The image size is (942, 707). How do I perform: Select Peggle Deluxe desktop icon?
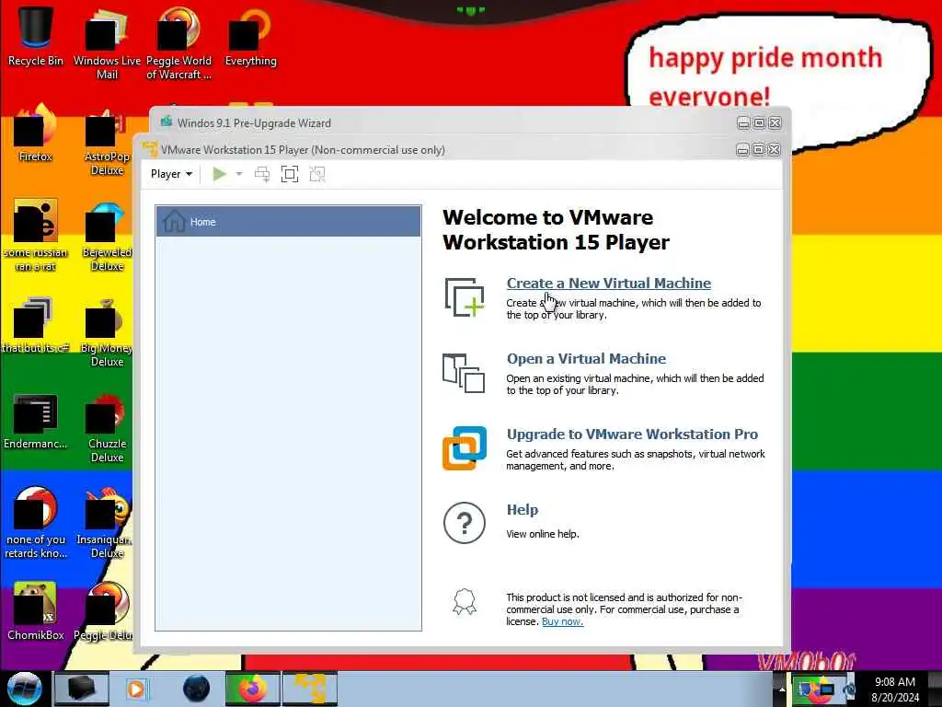coord(103,612)
